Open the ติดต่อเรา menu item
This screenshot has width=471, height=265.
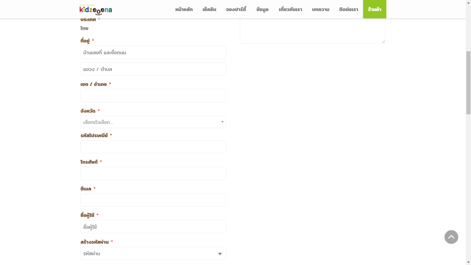(x=349, y=9)
